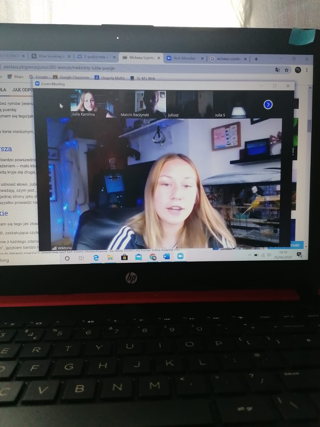Close the E-podręcznik tab
The height and width of the screenshot is (427, 320).
114,57
